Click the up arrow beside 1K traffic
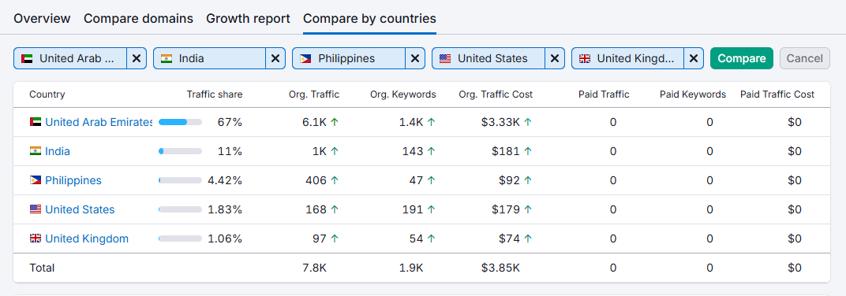Screen dimensions: 846x296 point(335,151)
